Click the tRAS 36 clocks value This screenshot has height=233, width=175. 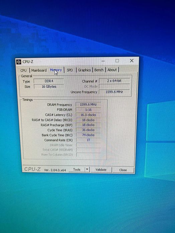[x=88, y=130]
